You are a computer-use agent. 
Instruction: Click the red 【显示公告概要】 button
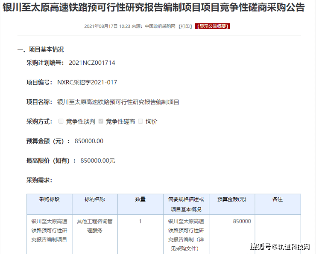212,26
